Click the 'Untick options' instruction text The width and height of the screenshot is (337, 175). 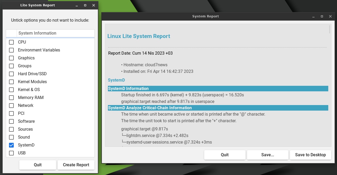(x=50, y=20)
